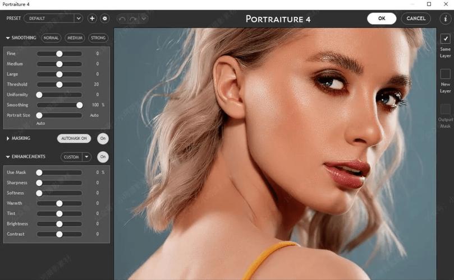Collapse the Smoothing section triangle
The width and height of the screenshot is (454, 280).
[x=8, y=38]
